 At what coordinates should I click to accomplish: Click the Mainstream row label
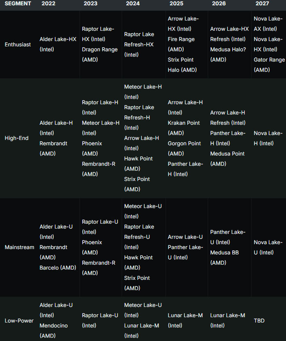point(19,247)
